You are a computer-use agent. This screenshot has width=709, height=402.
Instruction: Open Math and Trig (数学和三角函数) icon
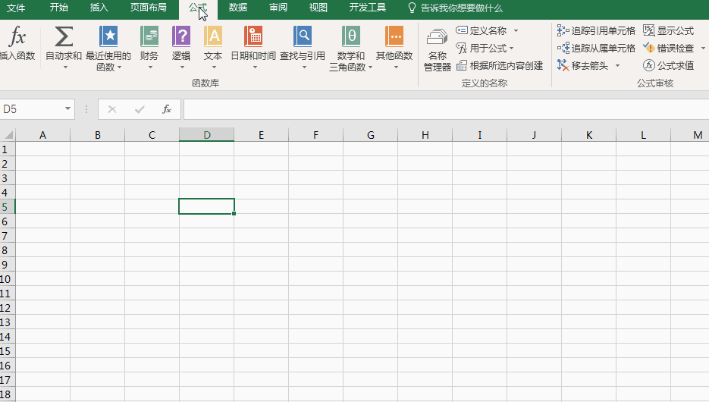[351, 36]
